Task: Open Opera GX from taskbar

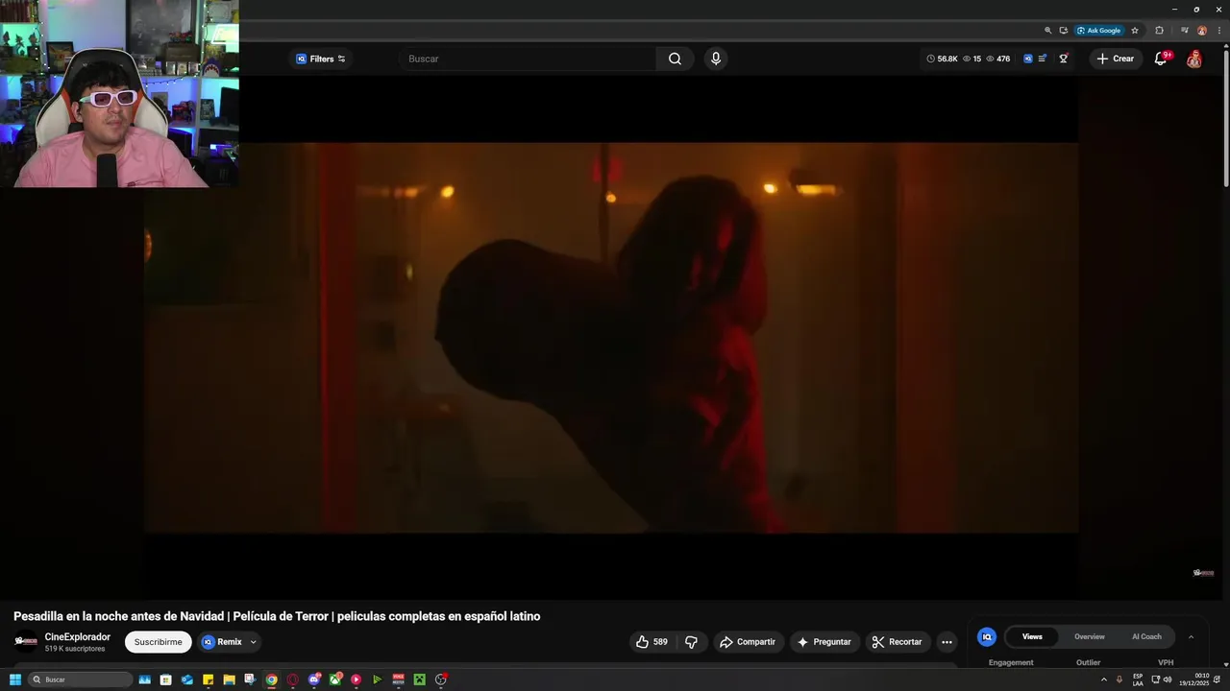Action: point(293,679)
